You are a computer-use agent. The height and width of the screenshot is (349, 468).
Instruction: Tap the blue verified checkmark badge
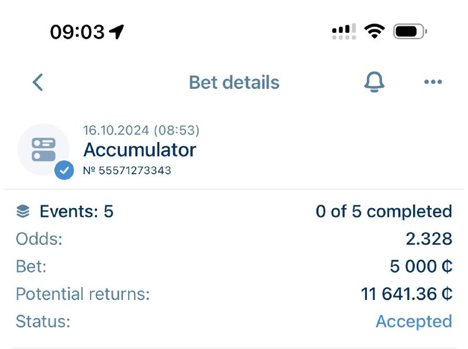click(64, 171)
